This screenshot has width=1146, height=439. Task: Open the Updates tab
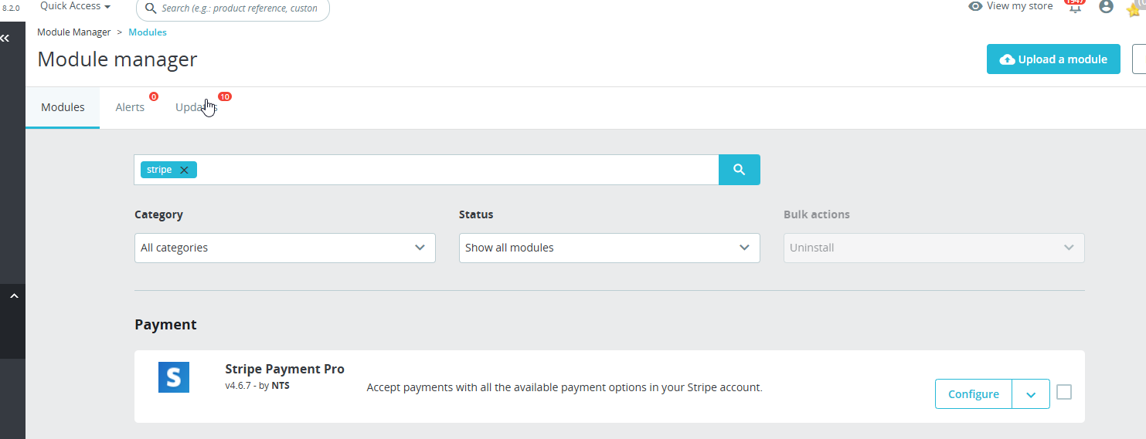pyautogui.click(x=196, y=107)
